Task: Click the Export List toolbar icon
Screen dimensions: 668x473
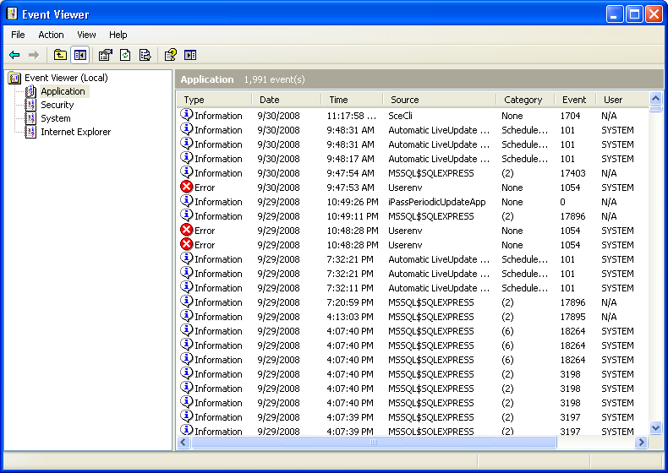Action: [145, 55]
